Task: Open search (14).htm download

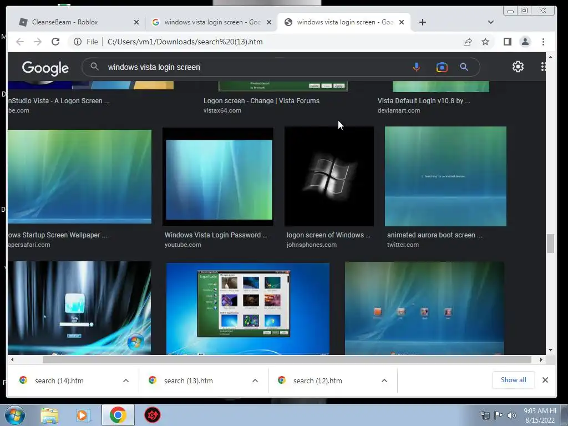Action: click(59, 381)
